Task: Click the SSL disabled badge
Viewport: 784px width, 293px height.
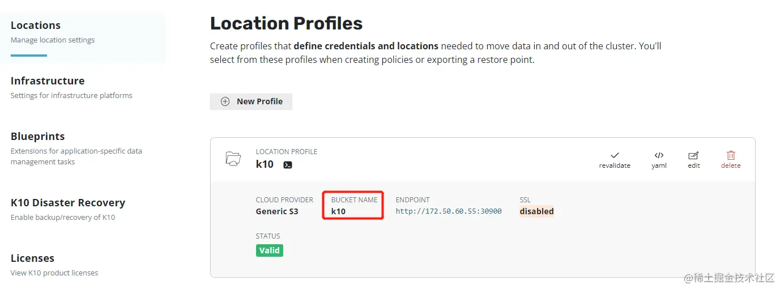Action: 536,211
